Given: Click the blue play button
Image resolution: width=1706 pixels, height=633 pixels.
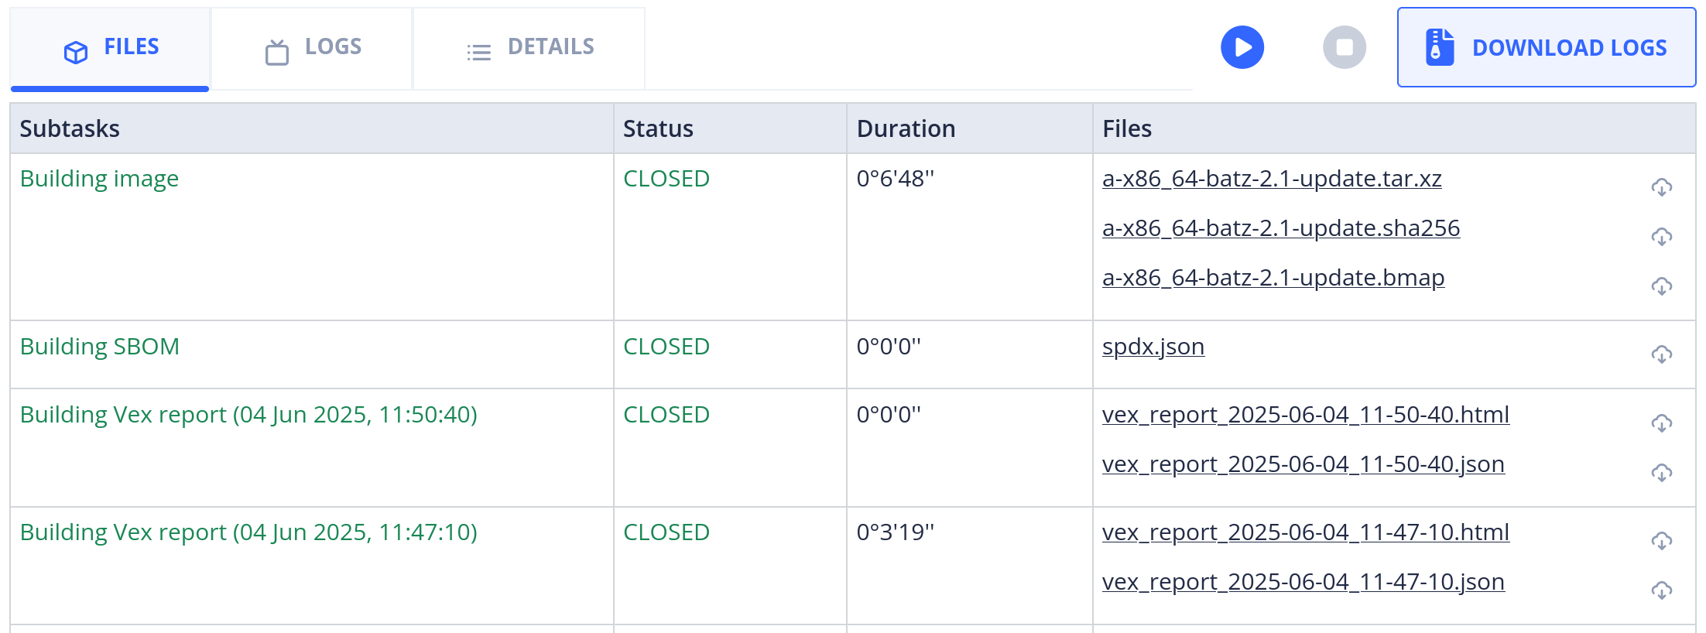Looking at the screenshot, I should [x=1242, y=47].
